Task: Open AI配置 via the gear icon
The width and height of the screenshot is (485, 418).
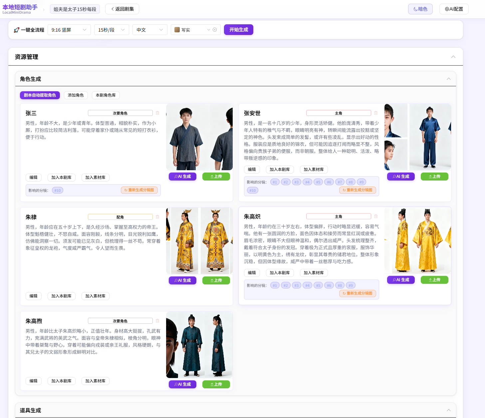Action: tap(447, 9)
